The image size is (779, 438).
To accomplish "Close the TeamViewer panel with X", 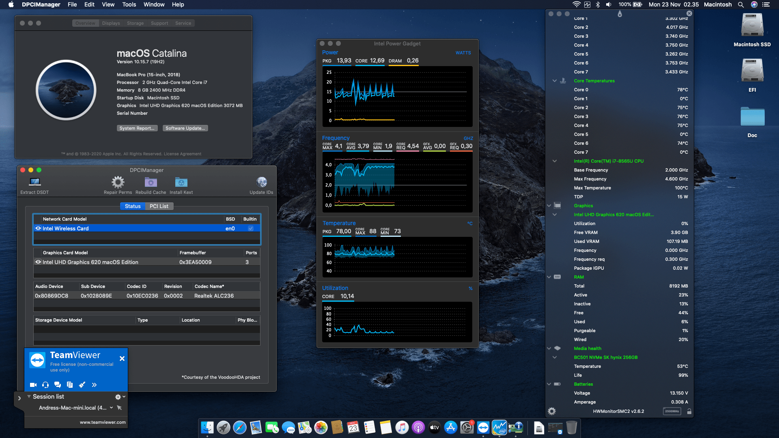I will click(x=122, y=359).
